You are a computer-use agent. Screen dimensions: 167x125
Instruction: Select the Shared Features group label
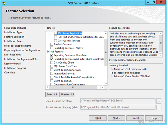55,52
